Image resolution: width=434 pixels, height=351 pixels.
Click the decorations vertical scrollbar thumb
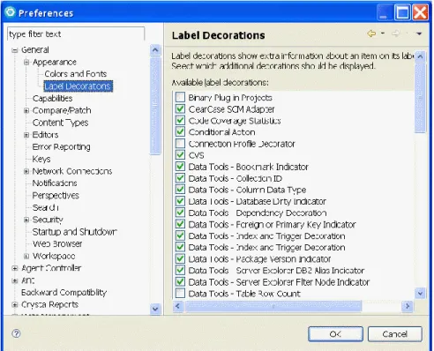pos(420,98)
